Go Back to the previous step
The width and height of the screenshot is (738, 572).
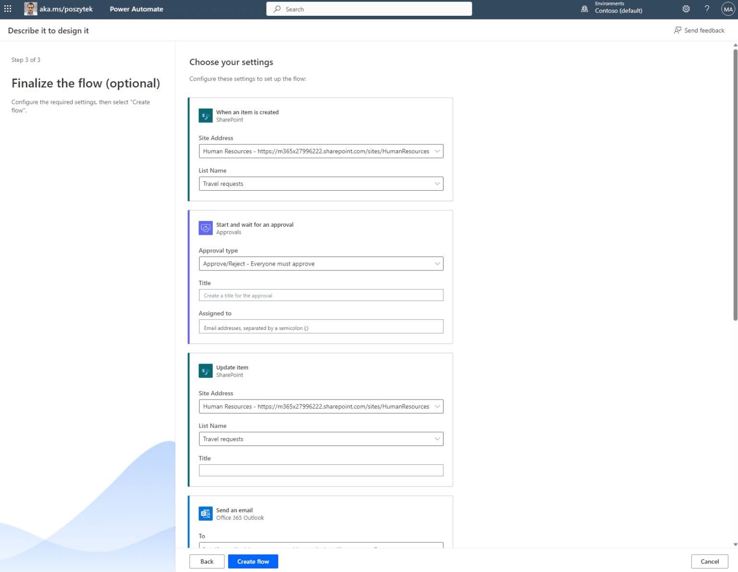tap(207, 561)
